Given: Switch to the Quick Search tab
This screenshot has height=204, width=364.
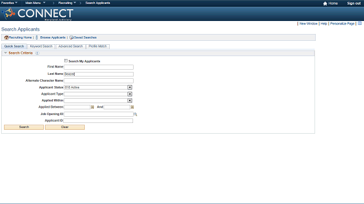Looking at the screenshot, I should point(14,46).
